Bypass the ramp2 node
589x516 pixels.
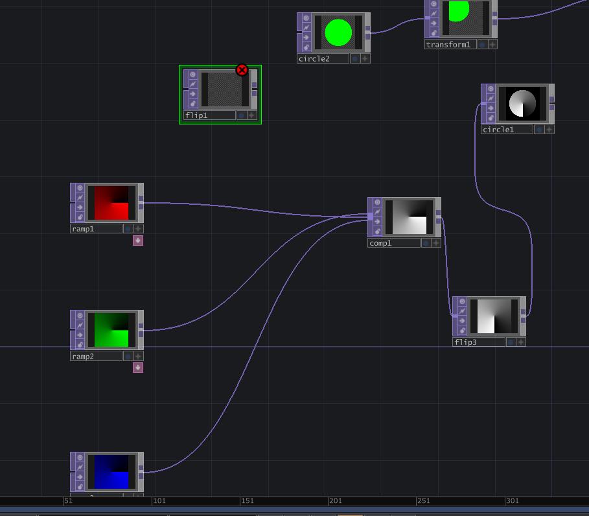(x=80, y=335)
